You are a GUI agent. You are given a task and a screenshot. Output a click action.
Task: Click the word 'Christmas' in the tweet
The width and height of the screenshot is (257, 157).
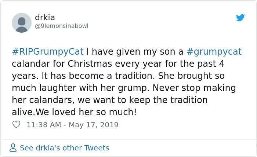pos(90,64)
